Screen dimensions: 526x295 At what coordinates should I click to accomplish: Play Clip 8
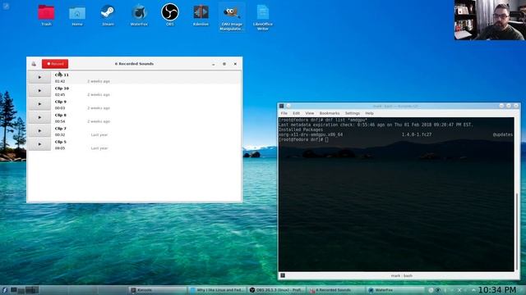(x=39, y=117)
